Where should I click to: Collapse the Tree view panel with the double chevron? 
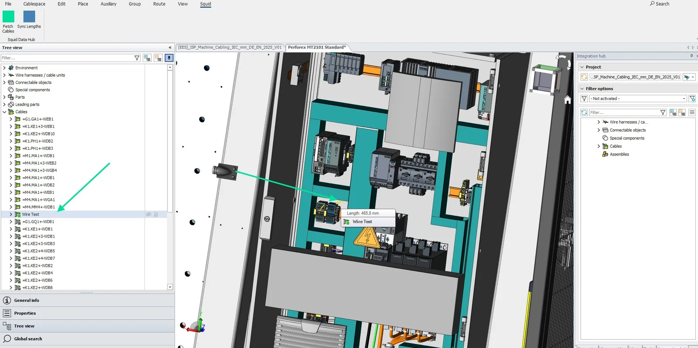coord(170,48)
